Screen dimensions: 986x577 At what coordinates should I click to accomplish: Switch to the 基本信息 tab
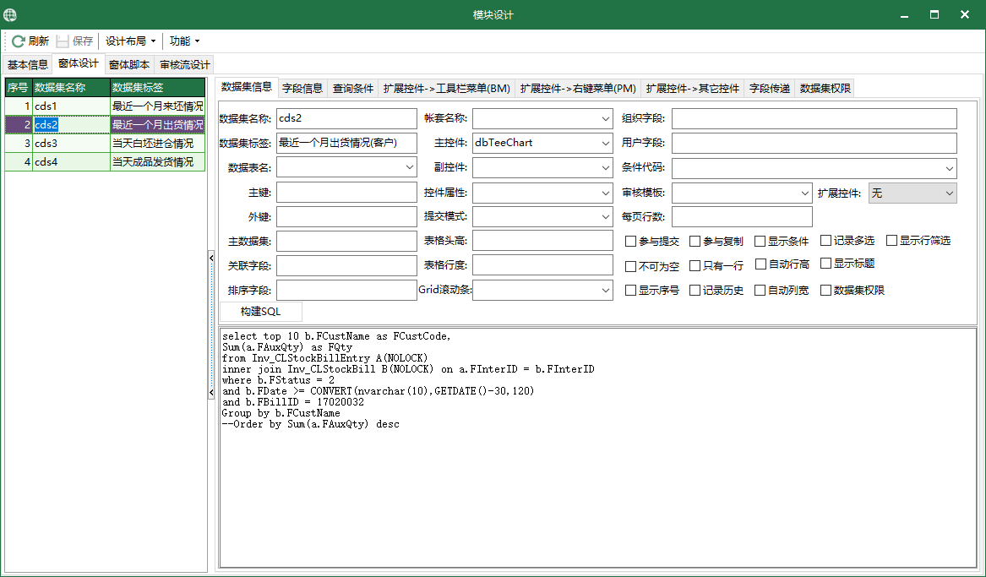click(28, 65)
